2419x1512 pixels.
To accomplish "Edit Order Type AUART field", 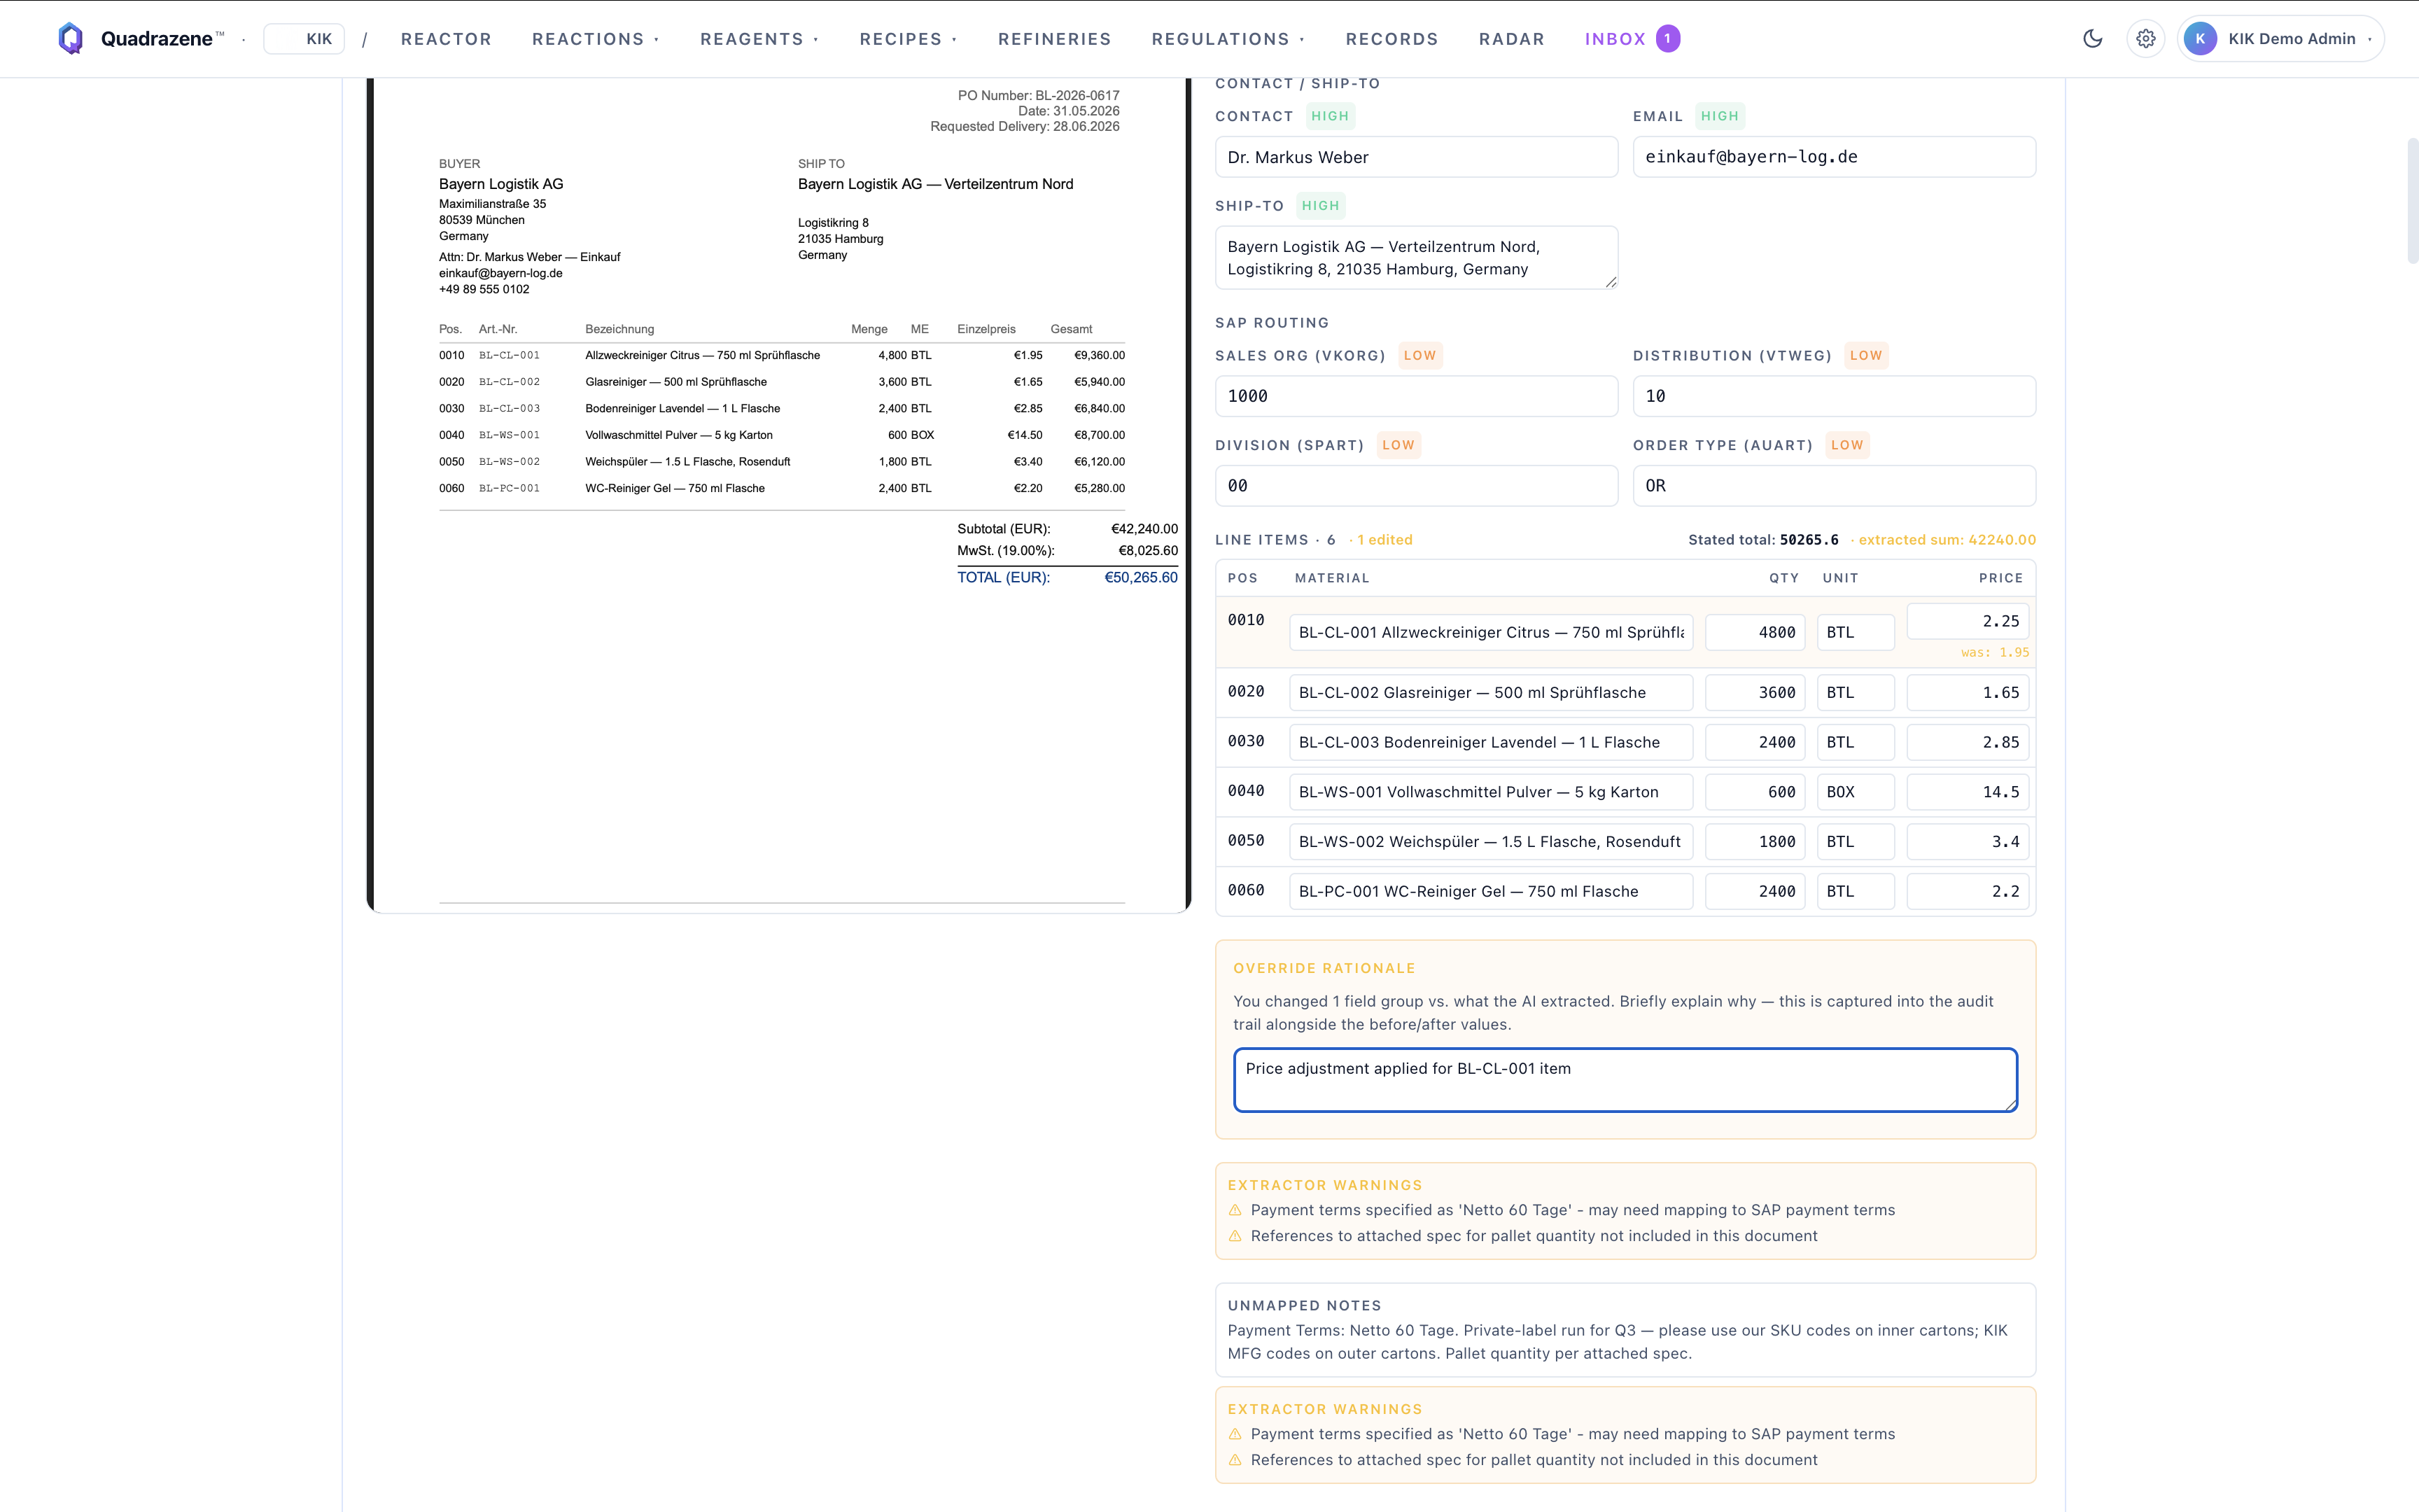I will click(x=1833, y=486).
